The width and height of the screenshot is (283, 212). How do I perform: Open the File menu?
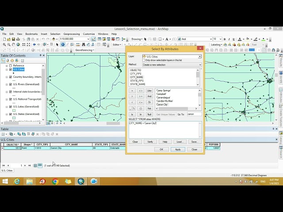coord(4,34)
